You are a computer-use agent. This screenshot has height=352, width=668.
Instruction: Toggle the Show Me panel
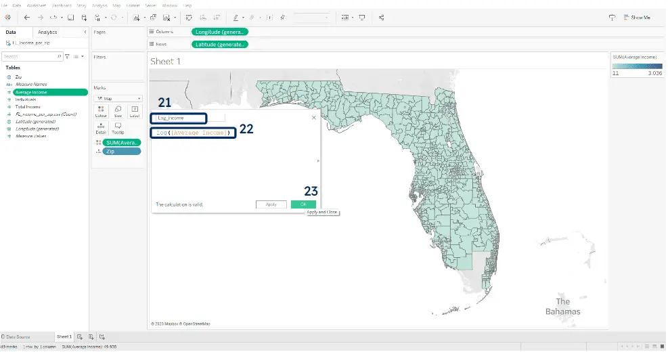631,17
